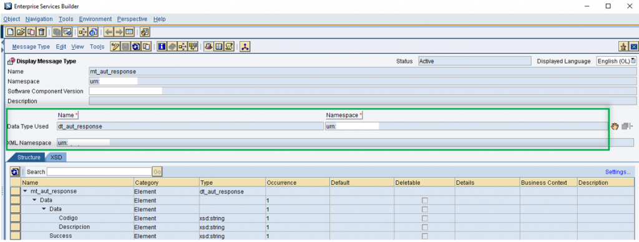
Task: Click the Data Type Used name field dt_aut_response
Action: coord(190,126)
